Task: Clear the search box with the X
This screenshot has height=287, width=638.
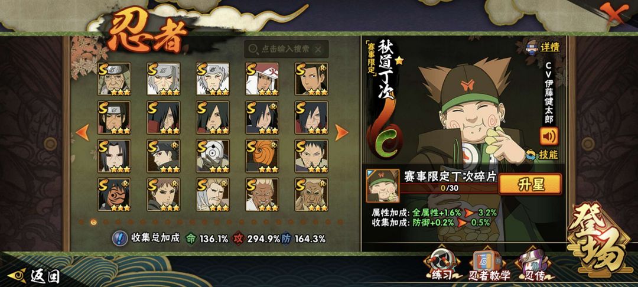Action: click(318, 50)
